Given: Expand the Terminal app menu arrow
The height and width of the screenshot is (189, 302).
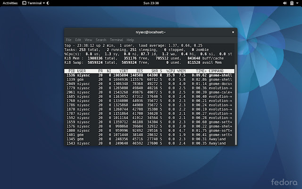Looking at the screenshot, I should [44, 3].
